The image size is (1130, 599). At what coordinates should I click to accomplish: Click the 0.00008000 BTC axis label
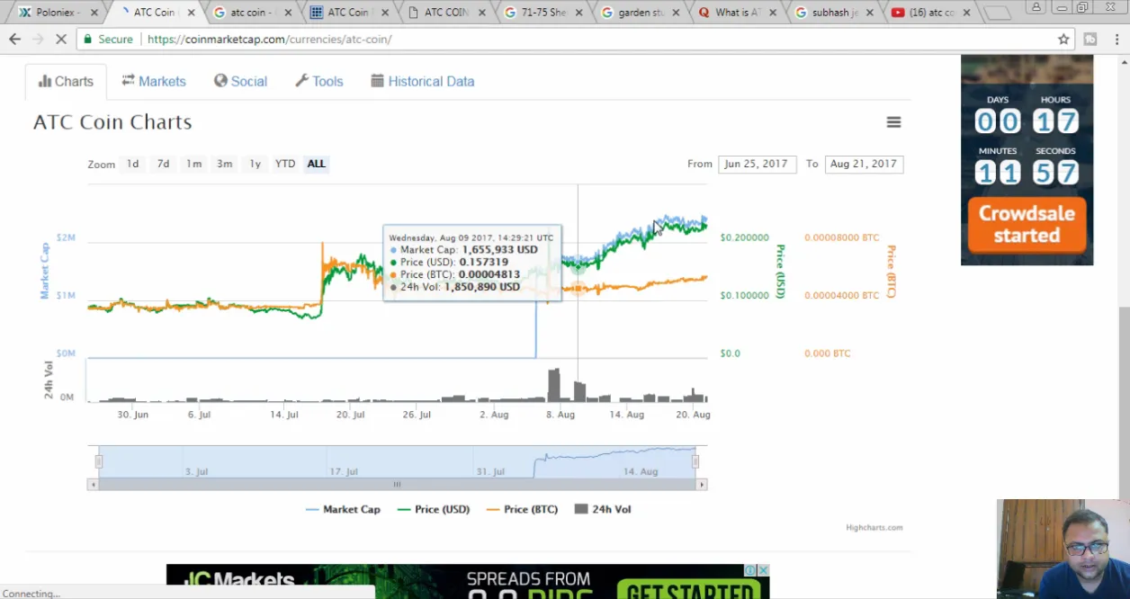(841, 237)
